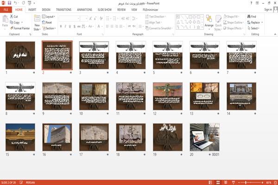
Task: Click slide 15 transition star icon
Action: pyautogui.click(x=34, y=154)
